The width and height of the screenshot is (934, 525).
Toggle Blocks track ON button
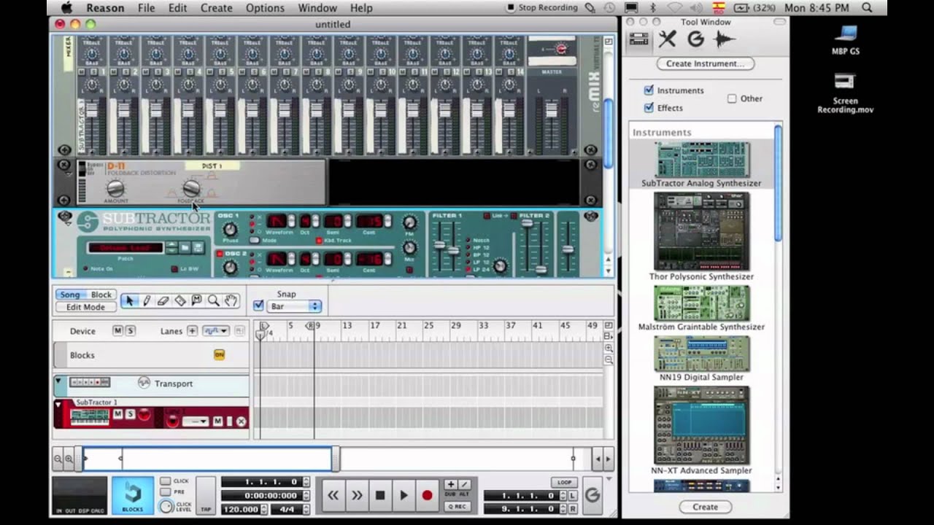(219, 355)
